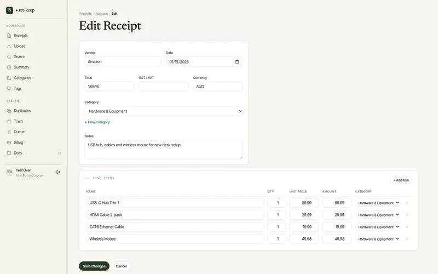Image resolution: width=438 pixels, height=274 pixels.
Task: Click the log out icon
Action: (x=58, y=172)
